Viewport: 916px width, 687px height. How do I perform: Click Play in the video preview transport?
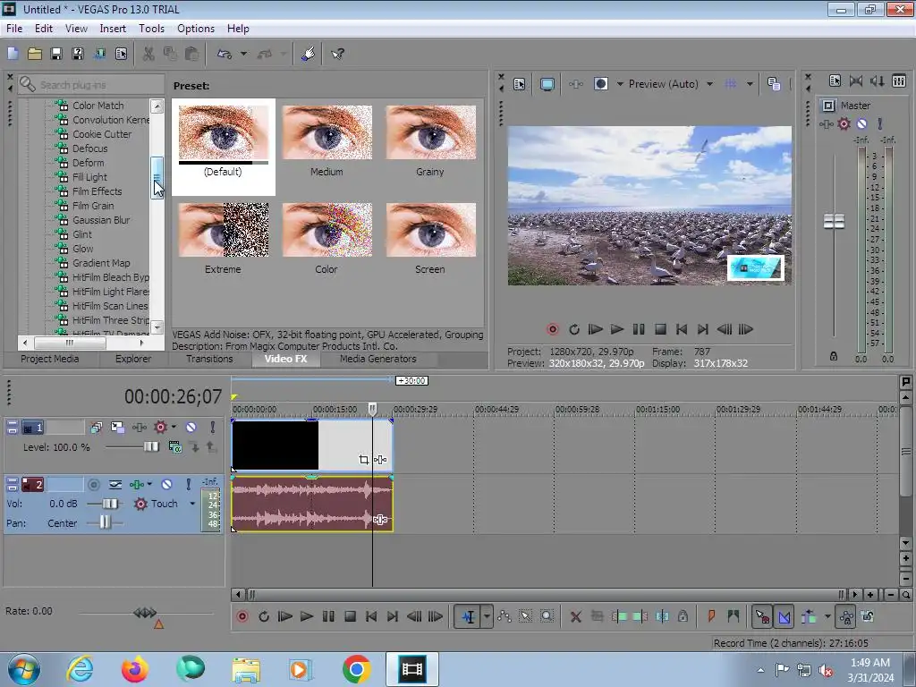617,329
